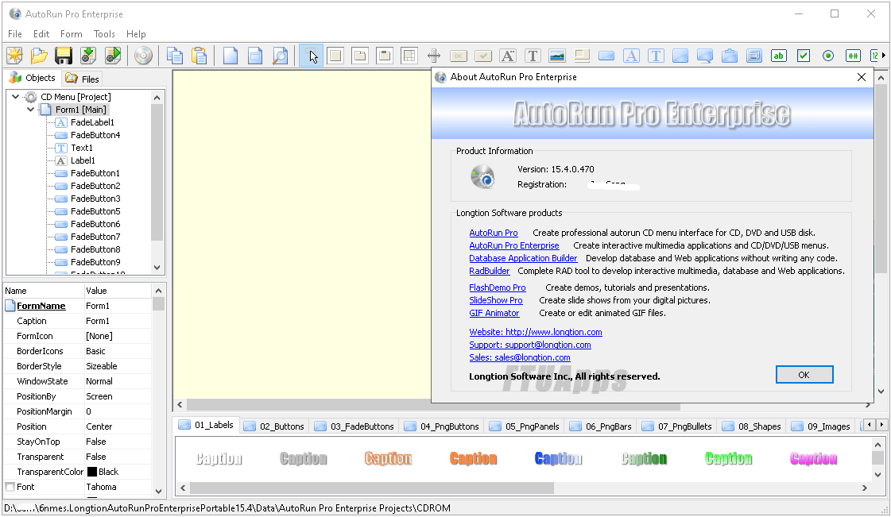Screen dimensions: 891x517
Task: Visit the longtion.com website link
Action: coord(535,332)
